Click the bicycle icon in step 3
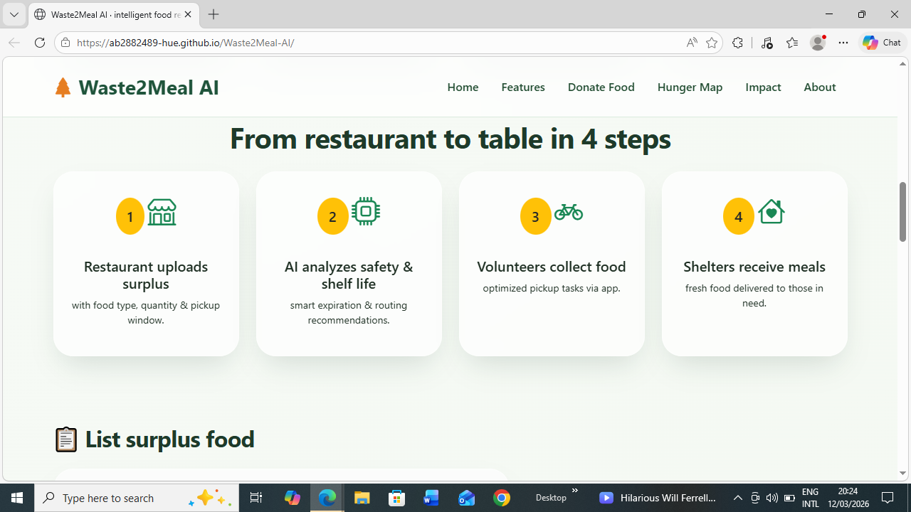The image size is (911, 512). (569, 212)
